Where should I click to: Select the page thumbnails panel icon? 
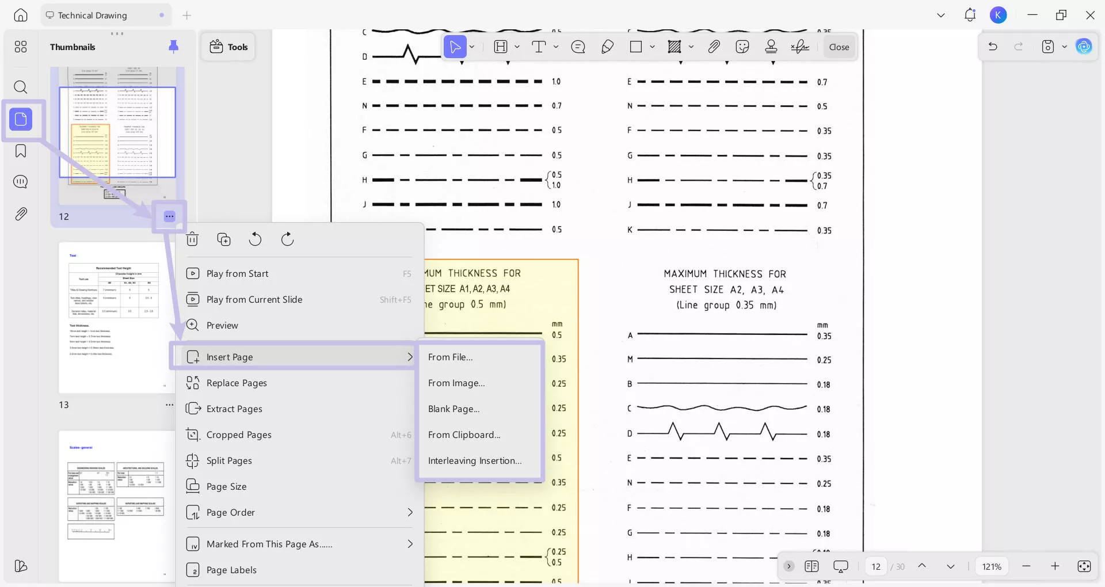click(x=21, y=119)
